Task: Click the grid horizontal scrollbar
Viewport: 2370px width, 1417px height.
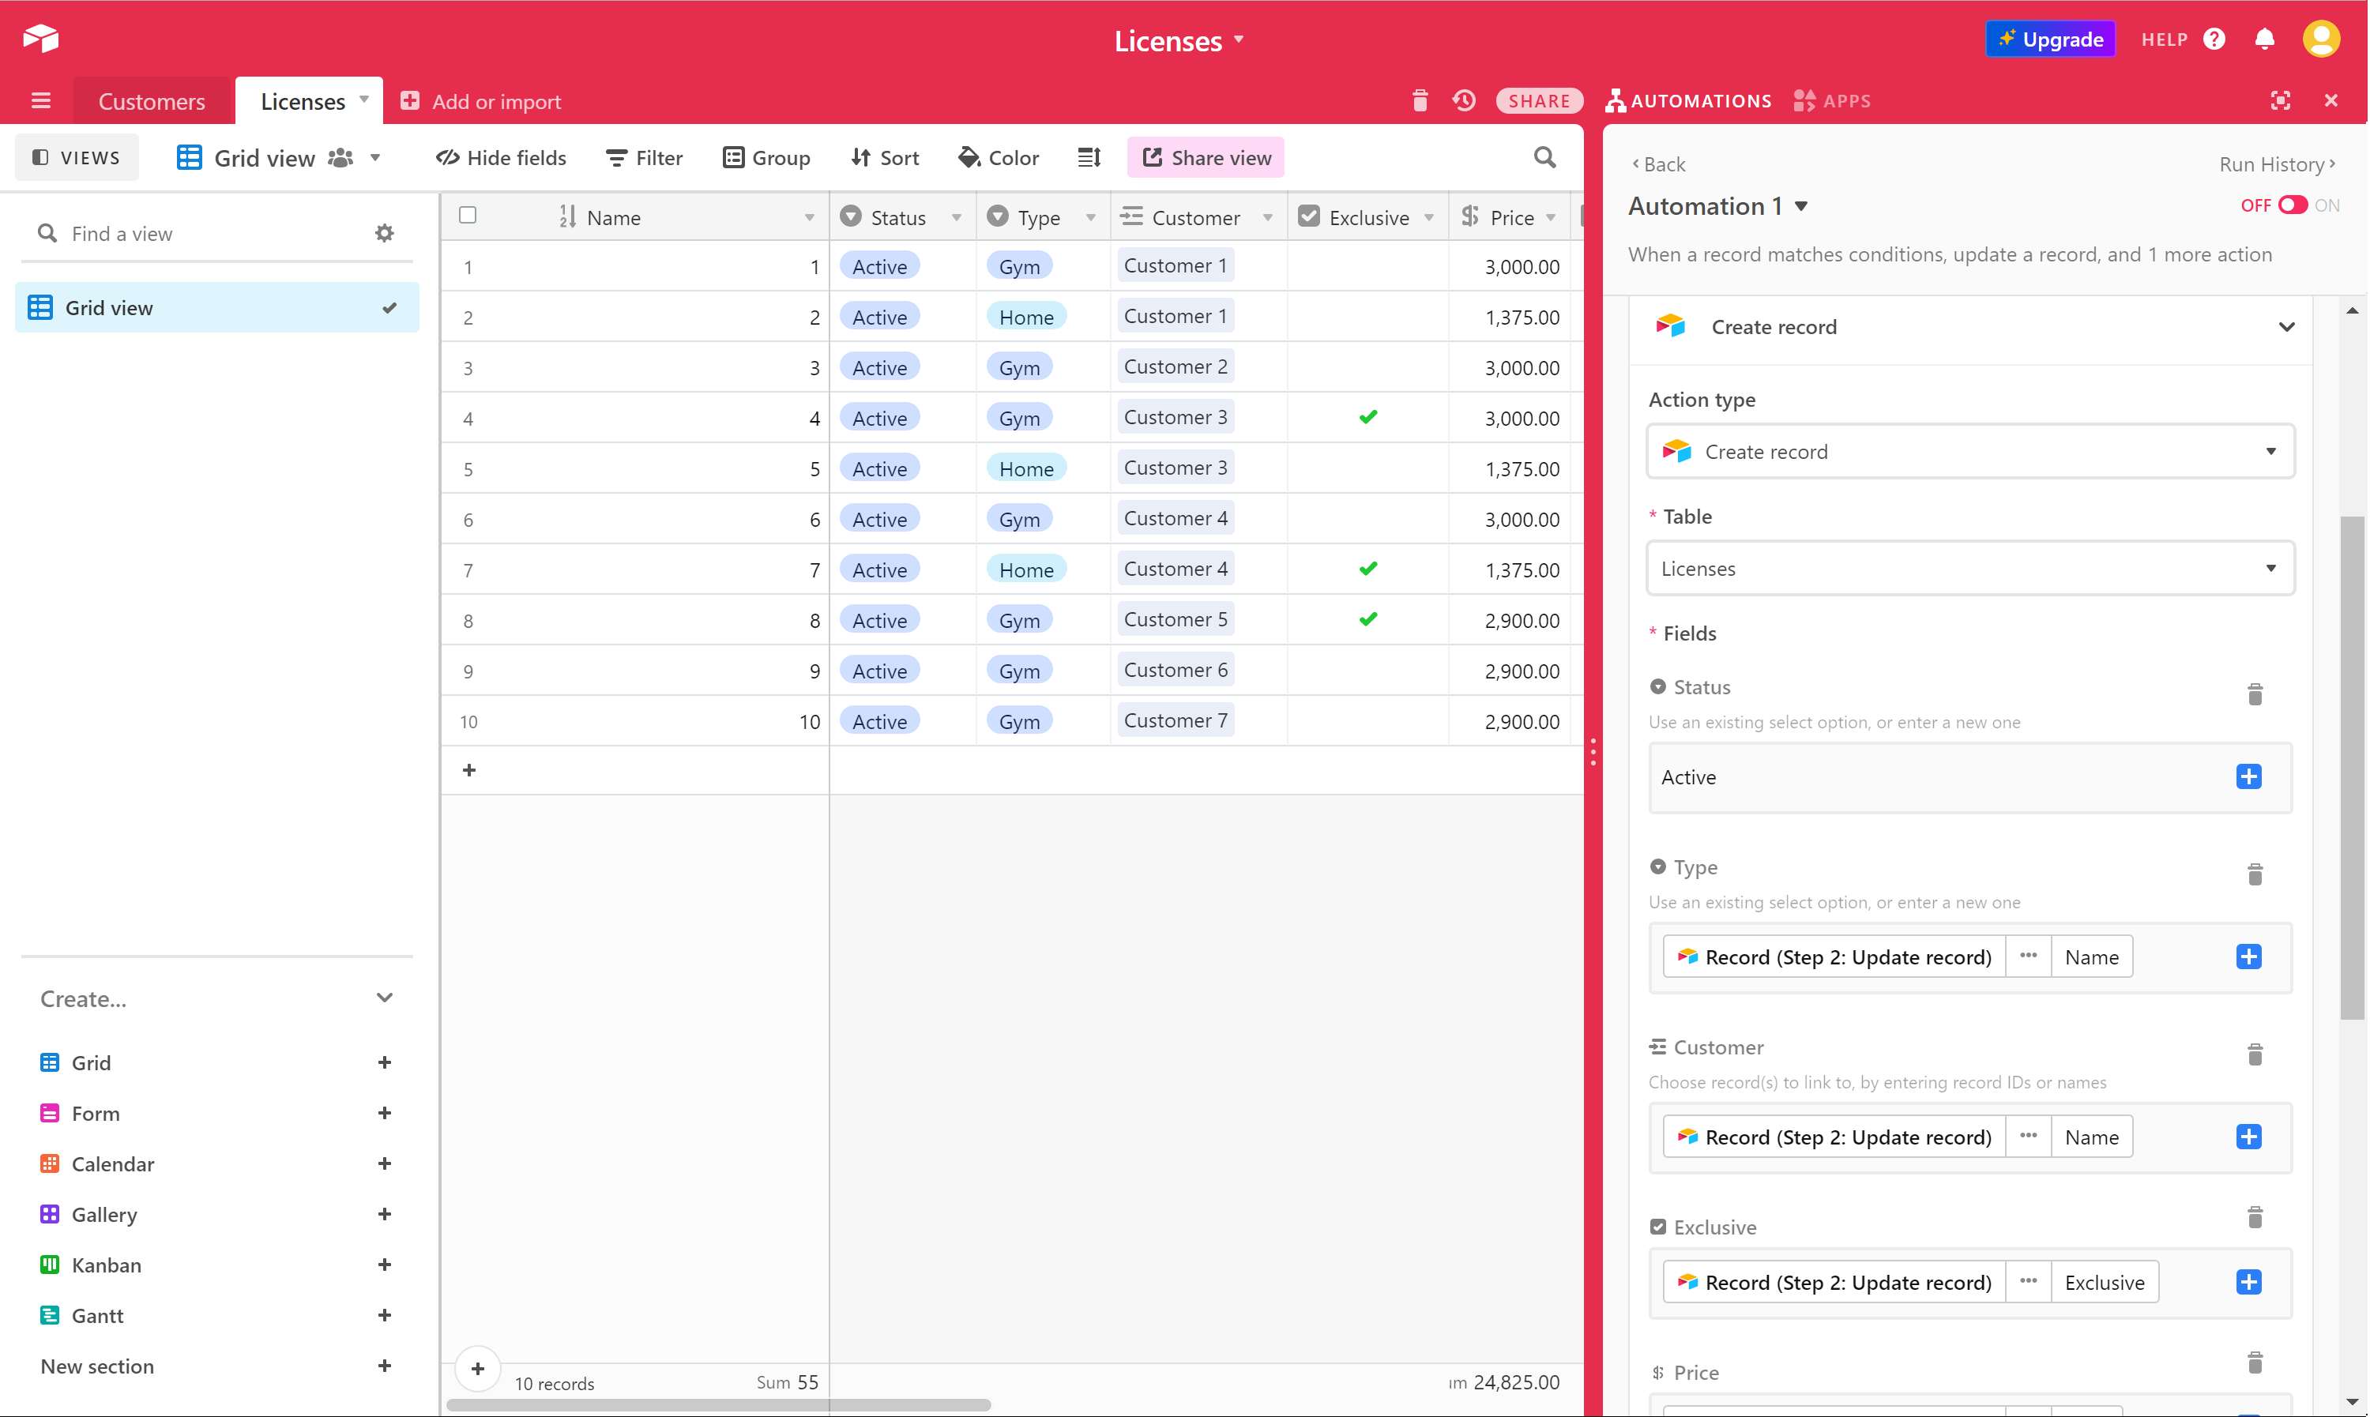Action: 718,1404
